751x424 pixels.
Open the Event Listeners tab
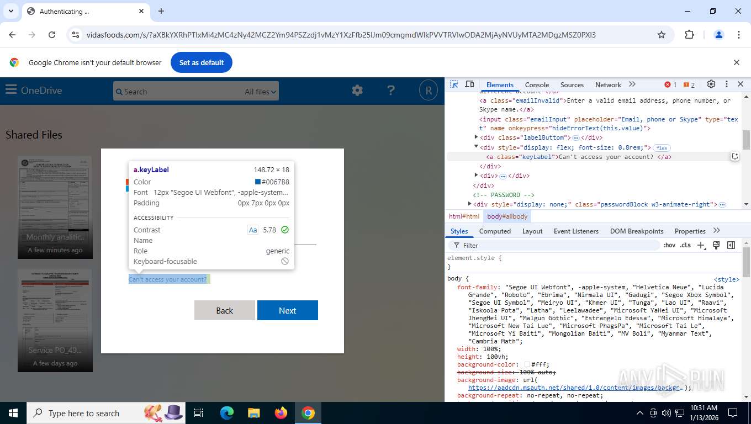pos(577,231)
